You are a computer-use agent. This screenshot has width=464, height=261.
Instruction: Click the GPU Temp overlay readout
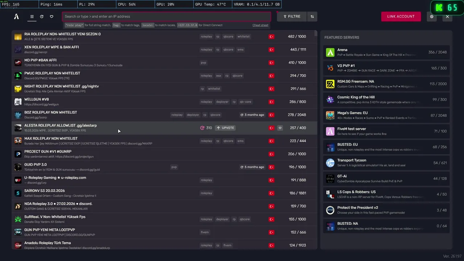(x=212, y=4)
